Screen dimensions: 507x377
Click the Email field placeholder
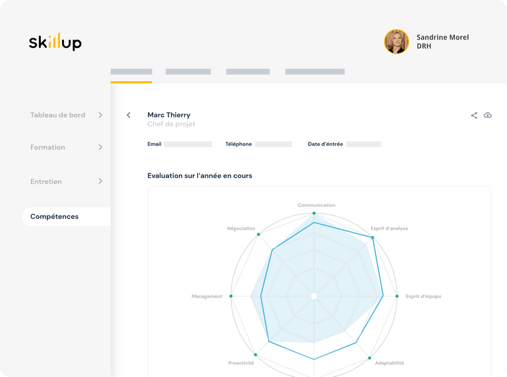pos(188,144)
